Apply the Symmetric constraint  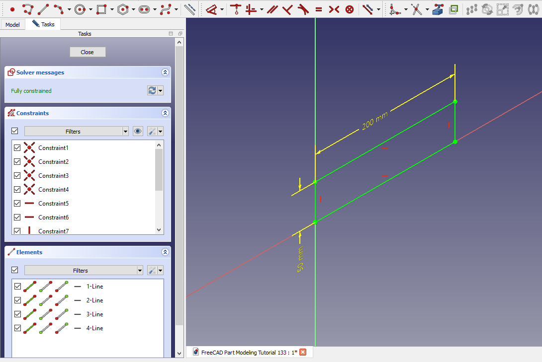click(x=334, y=9)
